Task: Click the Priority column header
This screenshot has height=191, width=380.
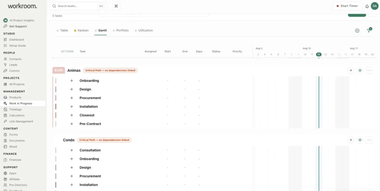Action: (237, 51)
